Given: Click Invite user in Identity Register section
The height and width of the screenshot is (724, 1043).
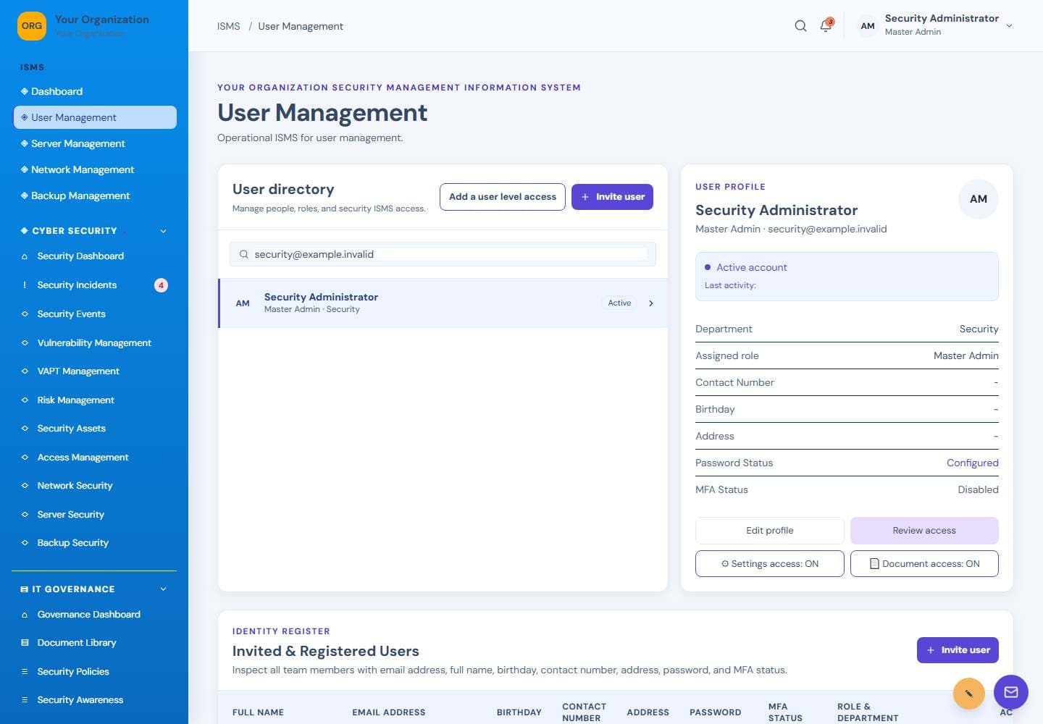Looking at the screenshot, I should pos(958,650).
